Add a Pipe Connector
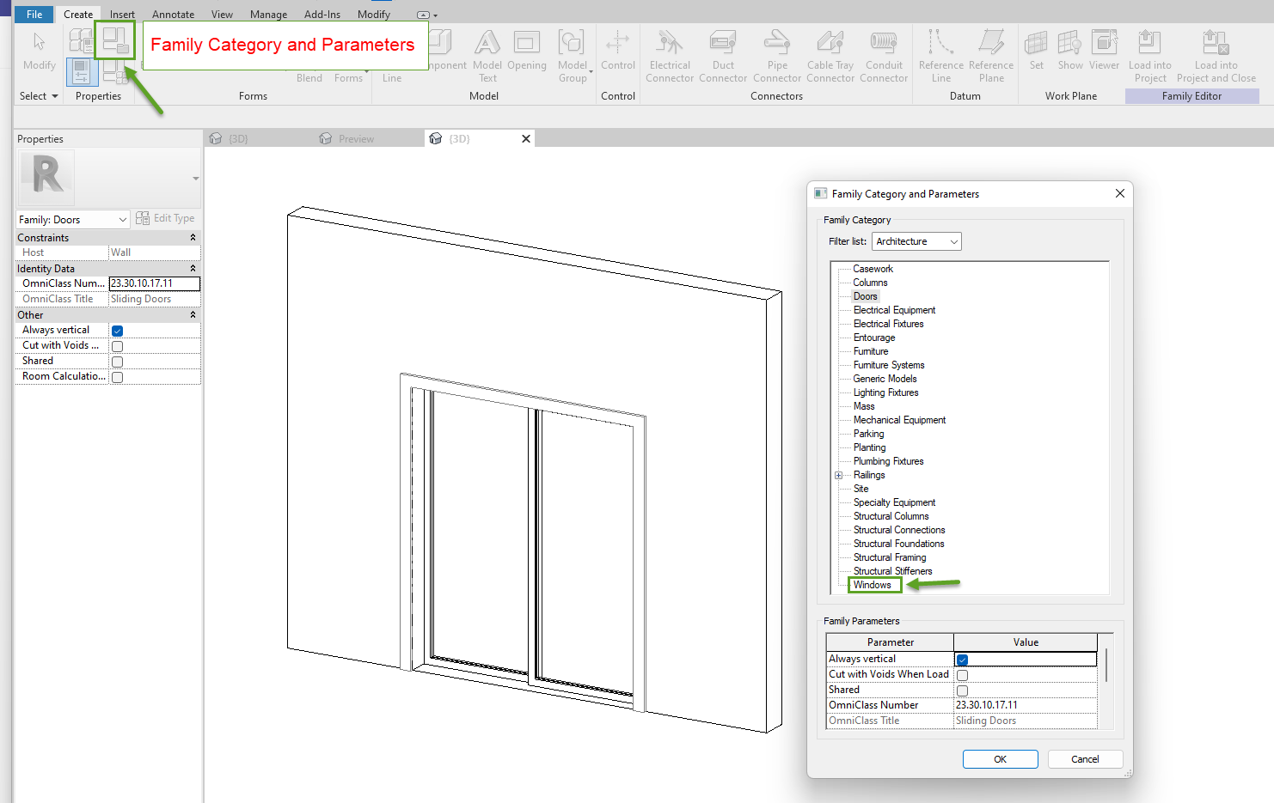1274x803 pixels. coord(777,56)
